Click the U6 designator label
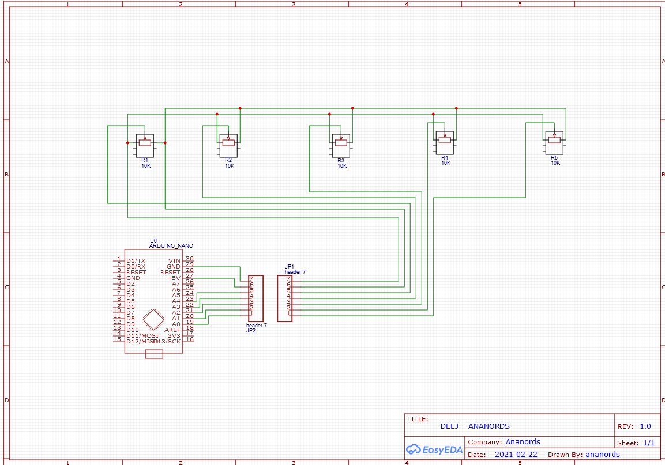The image size is (665, 465). click(153, 241)
